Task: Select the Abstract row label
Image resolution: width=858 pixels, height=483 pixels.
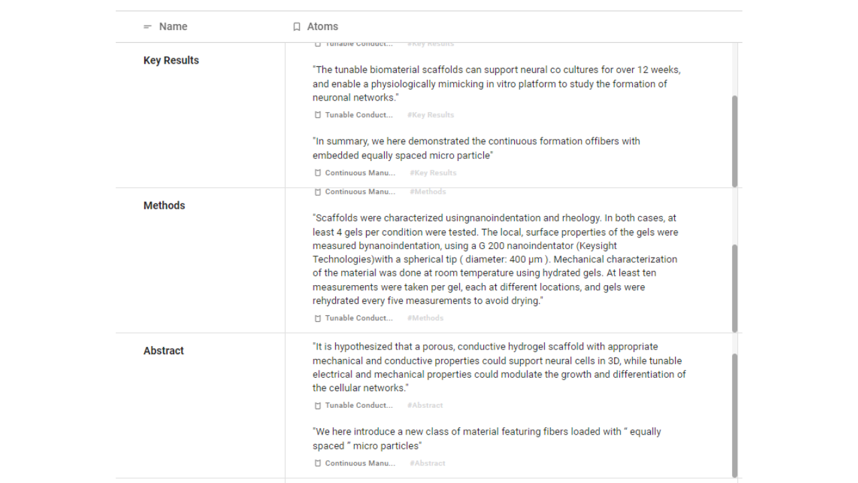Action: (164, 350)
